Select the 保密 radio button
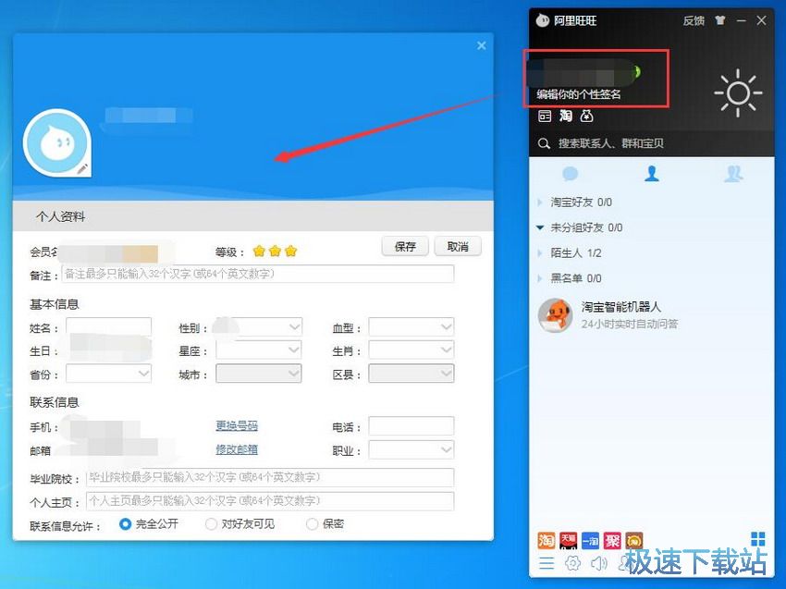 [x=312, y=524]
